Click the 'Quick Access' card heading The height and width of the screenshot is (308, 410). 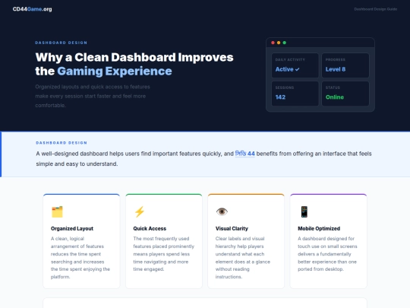pyautogui.click(x=150, y=228)
